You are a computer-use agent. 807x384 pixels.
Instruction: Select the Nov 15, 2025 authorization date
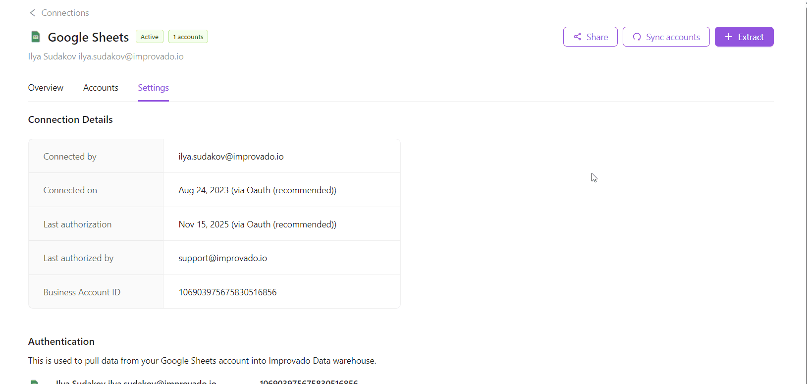(258, 224)
